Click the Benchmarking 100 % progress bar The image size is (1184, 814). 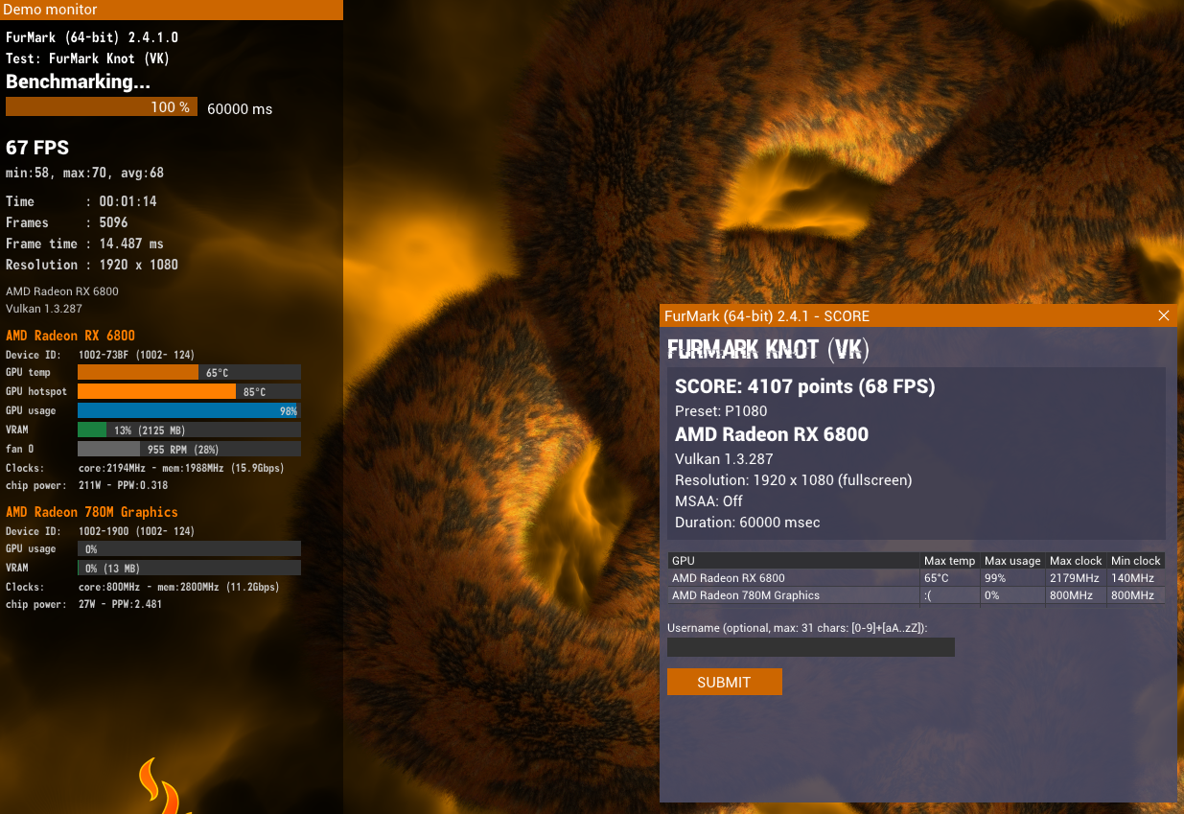[102, 107]
